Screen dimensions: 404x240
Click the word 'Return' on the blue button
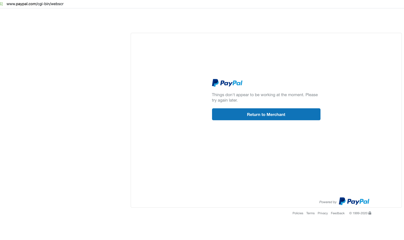(254, 114)
